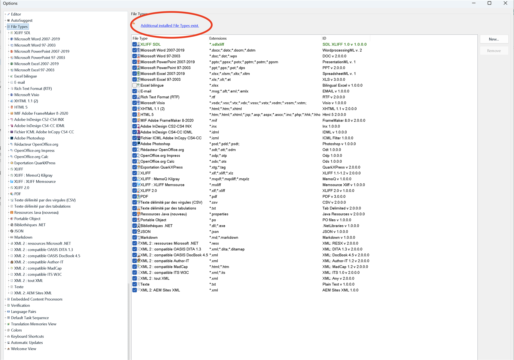Screen dimensions: 514x360
Task: Uncheck the XLIFF SDL file type
Action: [135, 44]
